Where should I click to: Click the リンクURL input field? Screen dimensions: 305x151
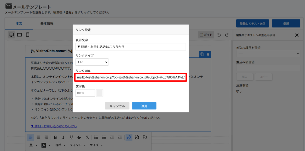[131, 78]
